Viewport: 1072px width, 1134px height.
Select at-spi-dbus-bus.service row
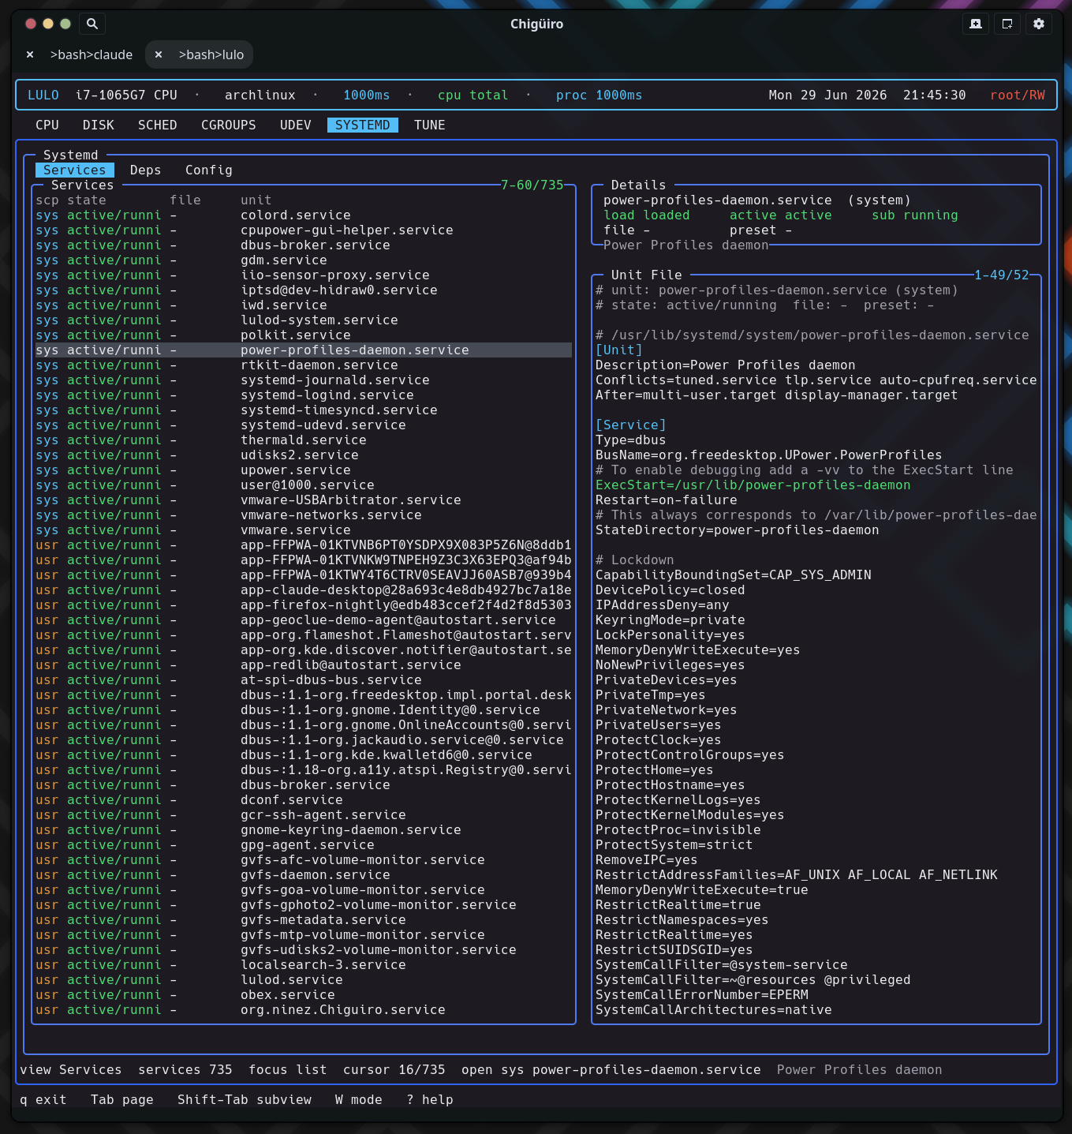click(x=304, y=679)
